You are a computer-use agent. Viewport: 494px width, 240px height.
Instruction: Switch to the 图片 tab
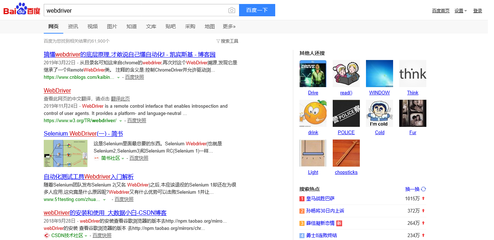point(112,26)
